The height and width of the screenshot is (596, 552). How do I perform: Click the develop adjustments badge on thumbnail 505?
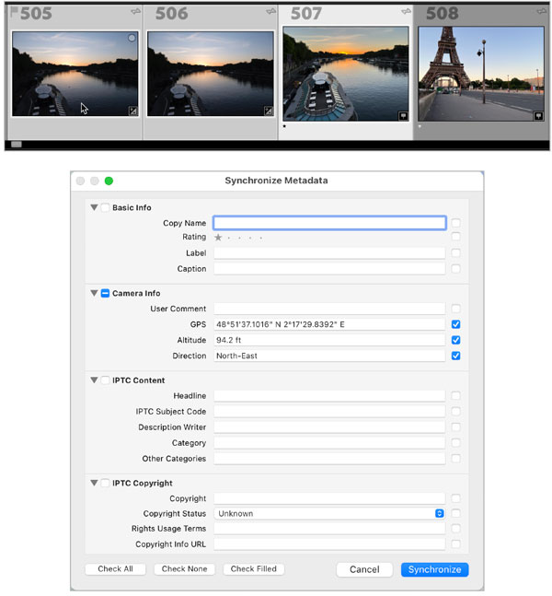[x=132, y=111]
